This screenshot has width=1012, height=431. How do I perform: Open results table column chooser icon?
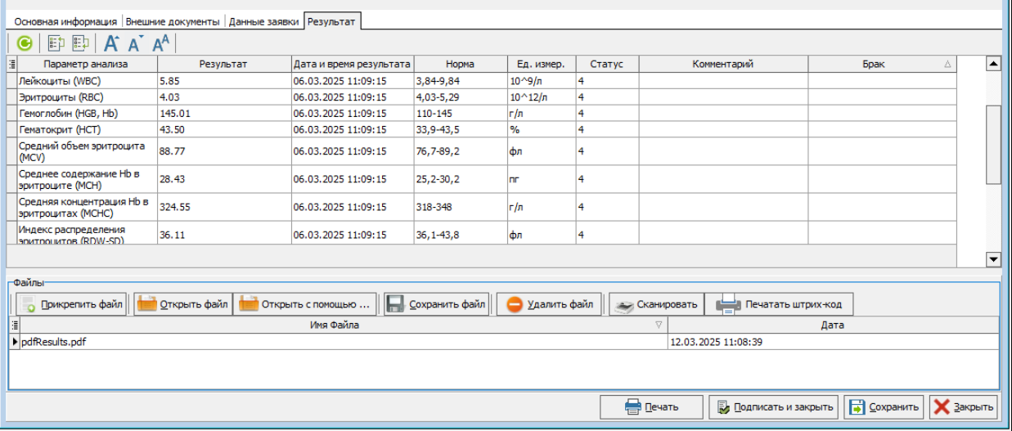pyautogui.click(x=12, y=64)
